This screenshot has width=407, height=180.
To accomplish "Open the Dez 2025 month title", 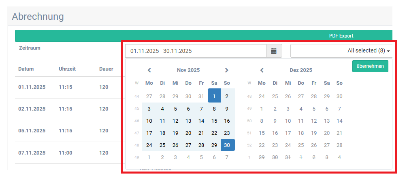I will pyautogui.click(x=300, y=70).
